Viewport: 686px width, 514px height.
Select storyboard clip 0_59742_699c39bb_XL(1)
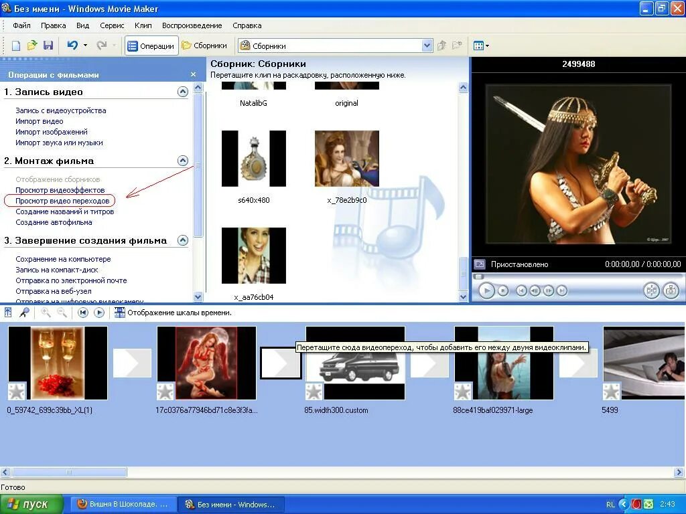click(x=58, y=363)
